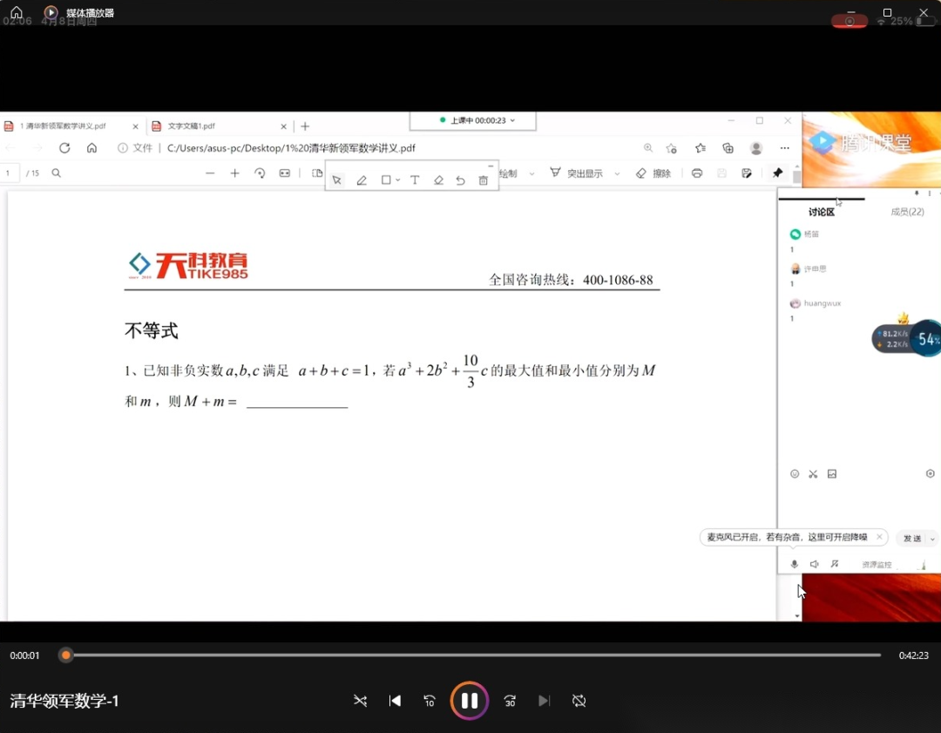Expand the 上课中 class timer dropdown

coord(512,120)
